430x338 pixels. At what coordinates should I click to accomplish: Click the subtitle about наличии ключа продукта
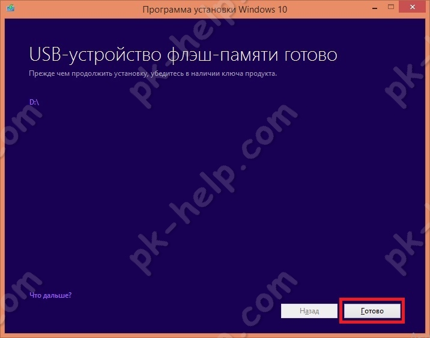[153, 73]
